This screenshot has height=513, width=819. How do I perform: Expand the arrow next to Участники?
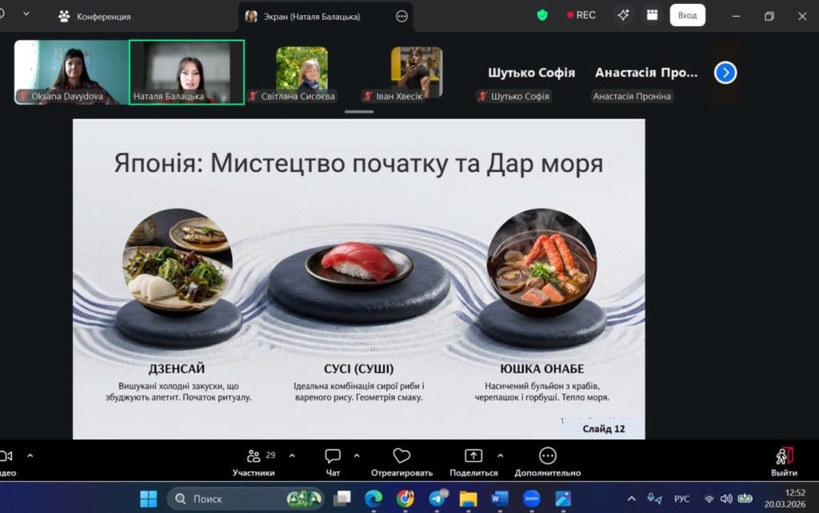pyautogui.click(x=292, y=455)
